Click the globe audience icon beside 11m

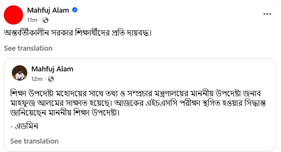pos(45,20)
